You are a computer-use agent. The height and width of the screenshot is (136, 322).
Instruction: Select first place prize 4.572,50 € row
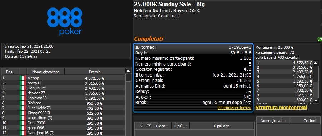284,63
